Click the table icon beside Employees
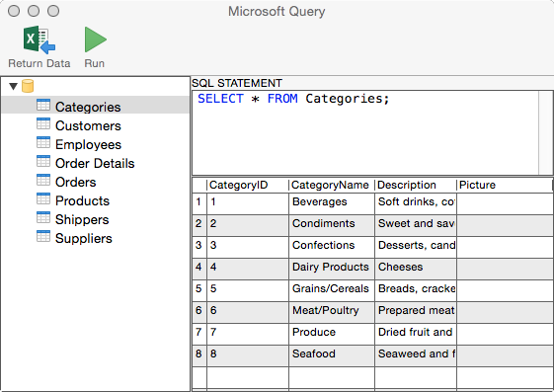 43,142
